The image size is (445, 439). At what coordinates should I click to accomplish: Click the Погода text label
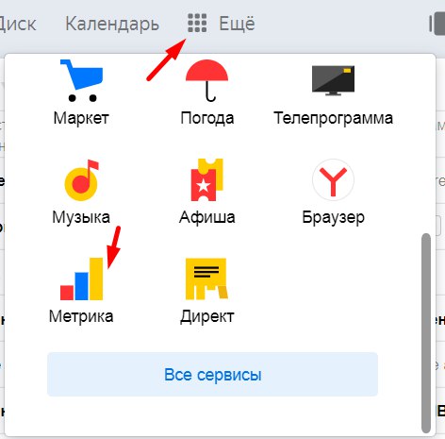click(207, 119)
